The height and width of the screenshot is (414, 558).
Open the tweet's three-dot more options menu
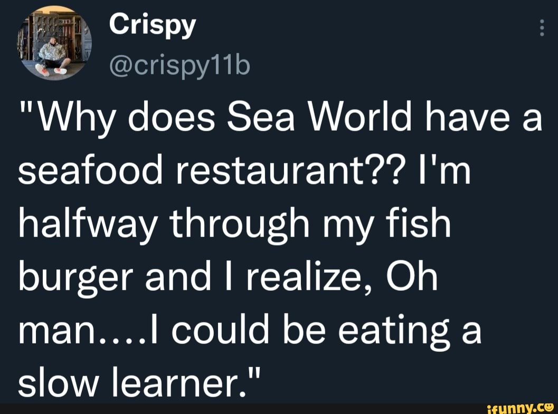pos(541,27)
